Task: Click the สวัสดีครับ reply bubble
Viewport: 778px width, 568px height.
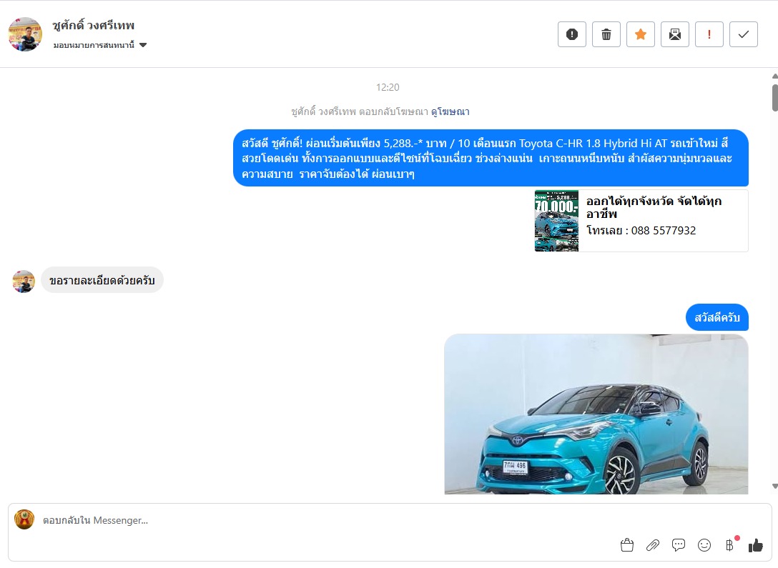Action: (717, 317)
